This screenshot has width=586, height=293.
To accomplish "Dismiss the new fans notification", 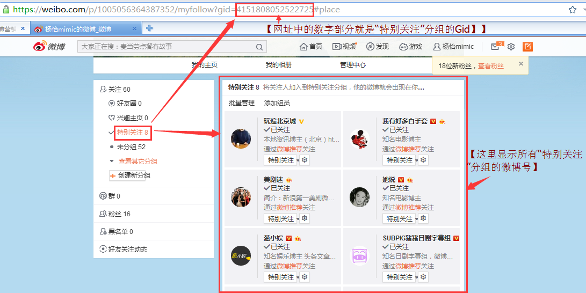I will [521, 64].
